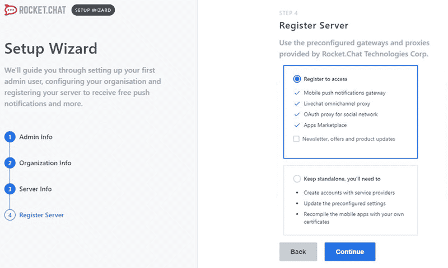
Task: Click the STEP 4 label
Action: 288,13
